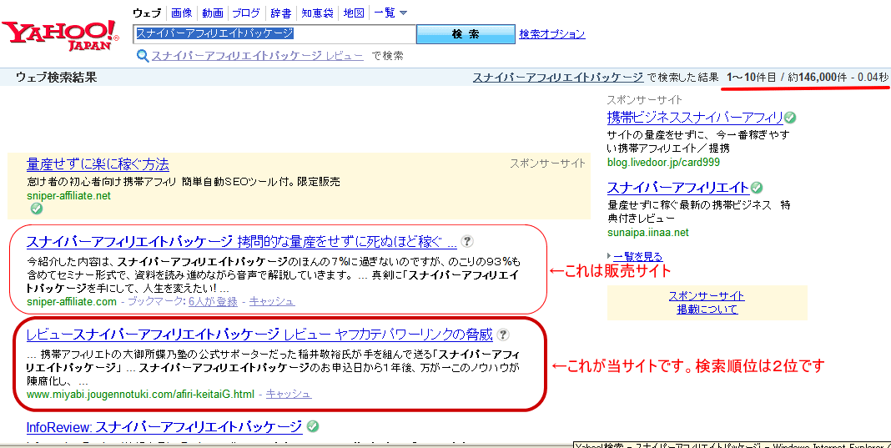
Task: Open the right sidebar ad スナイパーアフィリエイト
Action: [x=678, y=188]
